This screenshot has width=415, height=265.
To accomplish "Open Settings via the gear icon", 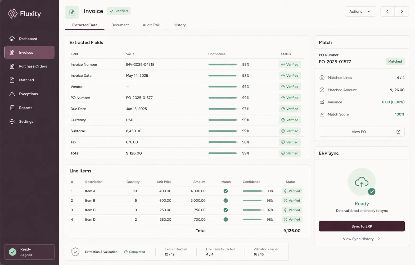I will 12,122.
